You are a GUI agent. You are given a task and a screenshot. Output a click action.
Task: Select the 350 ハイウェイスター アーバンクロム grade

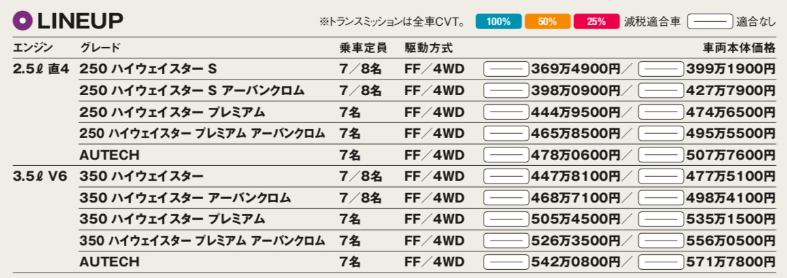pos(185,198)
